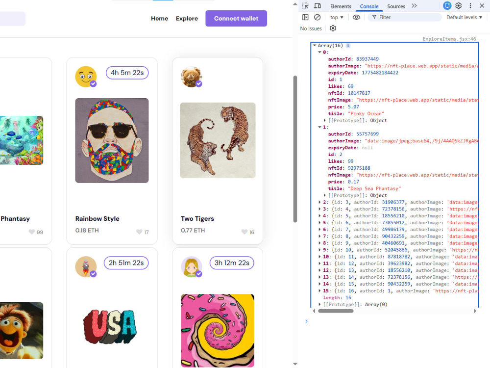
Task: Open the DevTools kebab menu
Action: click(x=470, y=5)
